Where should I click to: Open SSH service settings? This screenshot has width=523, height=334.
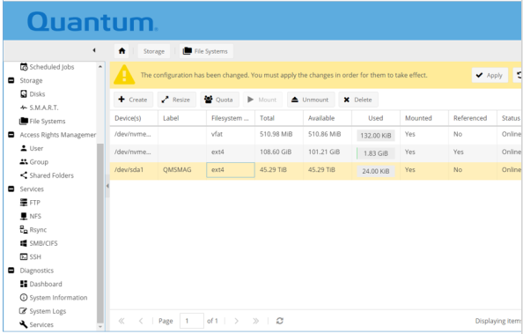coord(30,256)
